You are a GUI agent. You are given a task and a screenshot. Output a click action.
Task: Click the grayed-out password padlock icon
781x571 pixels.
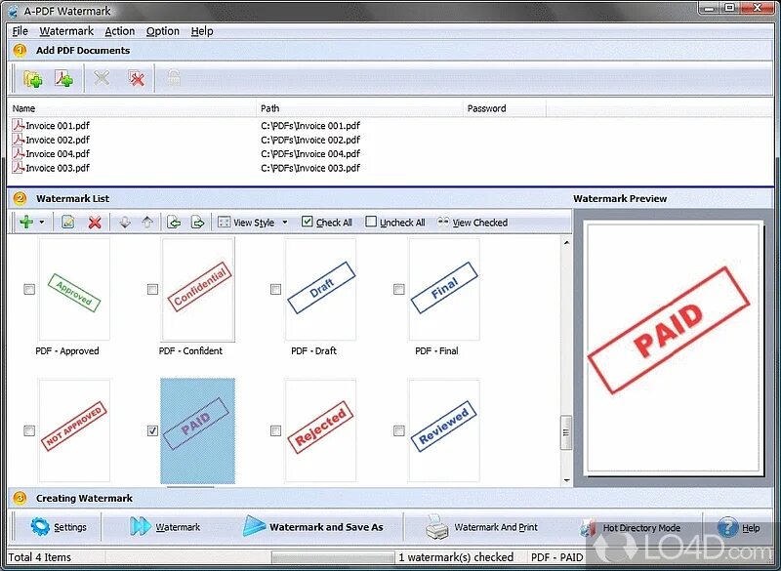[x=174, y=78]
